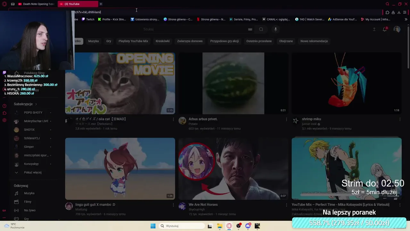Click the YouTube search magnifier button
410x231 pixels.
tap(261, 29)
